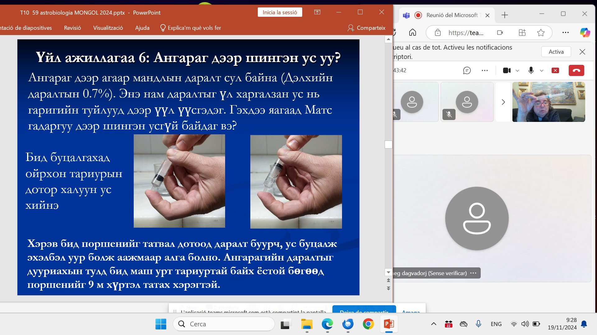Screen dimensions: 597x335
Task: Click the camera permission icon in address bar
Action: (500, 33)
